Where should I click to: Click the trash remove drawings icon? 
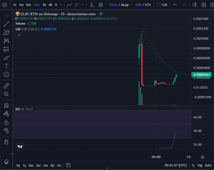6,142
